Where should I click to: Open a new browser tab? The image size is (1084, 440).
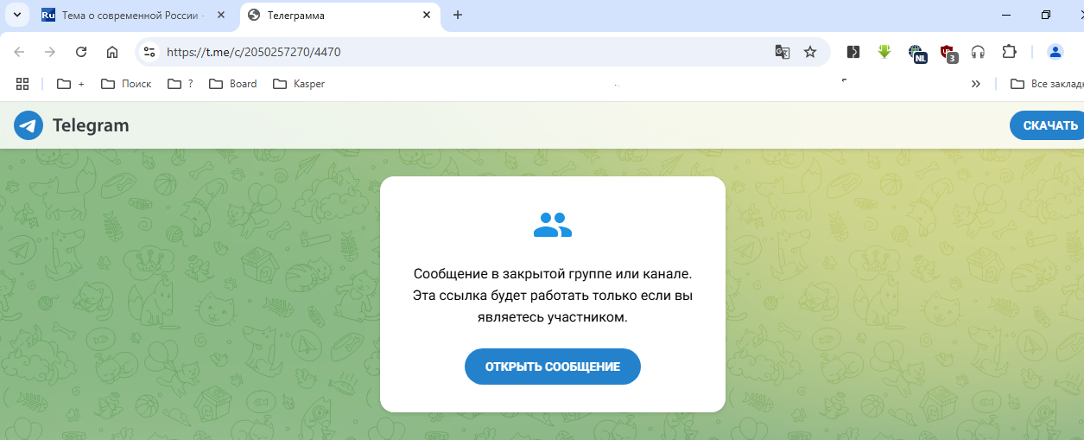(x=458, y=15)
